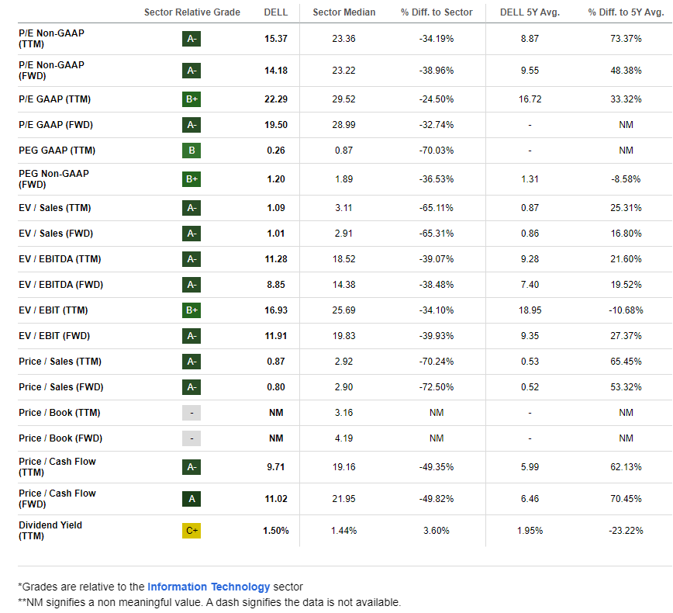Click the 5Y average value 1.31

pyautogui.click(x=530, y=179)
